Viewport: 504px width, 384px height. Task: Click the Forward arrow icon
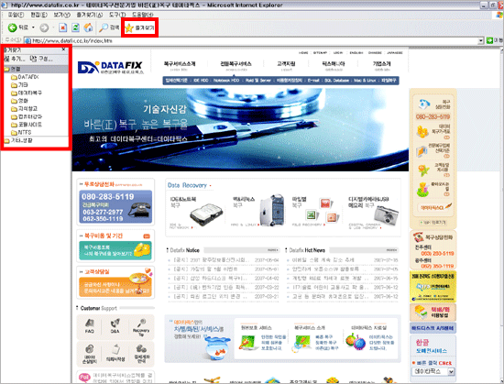44,28
